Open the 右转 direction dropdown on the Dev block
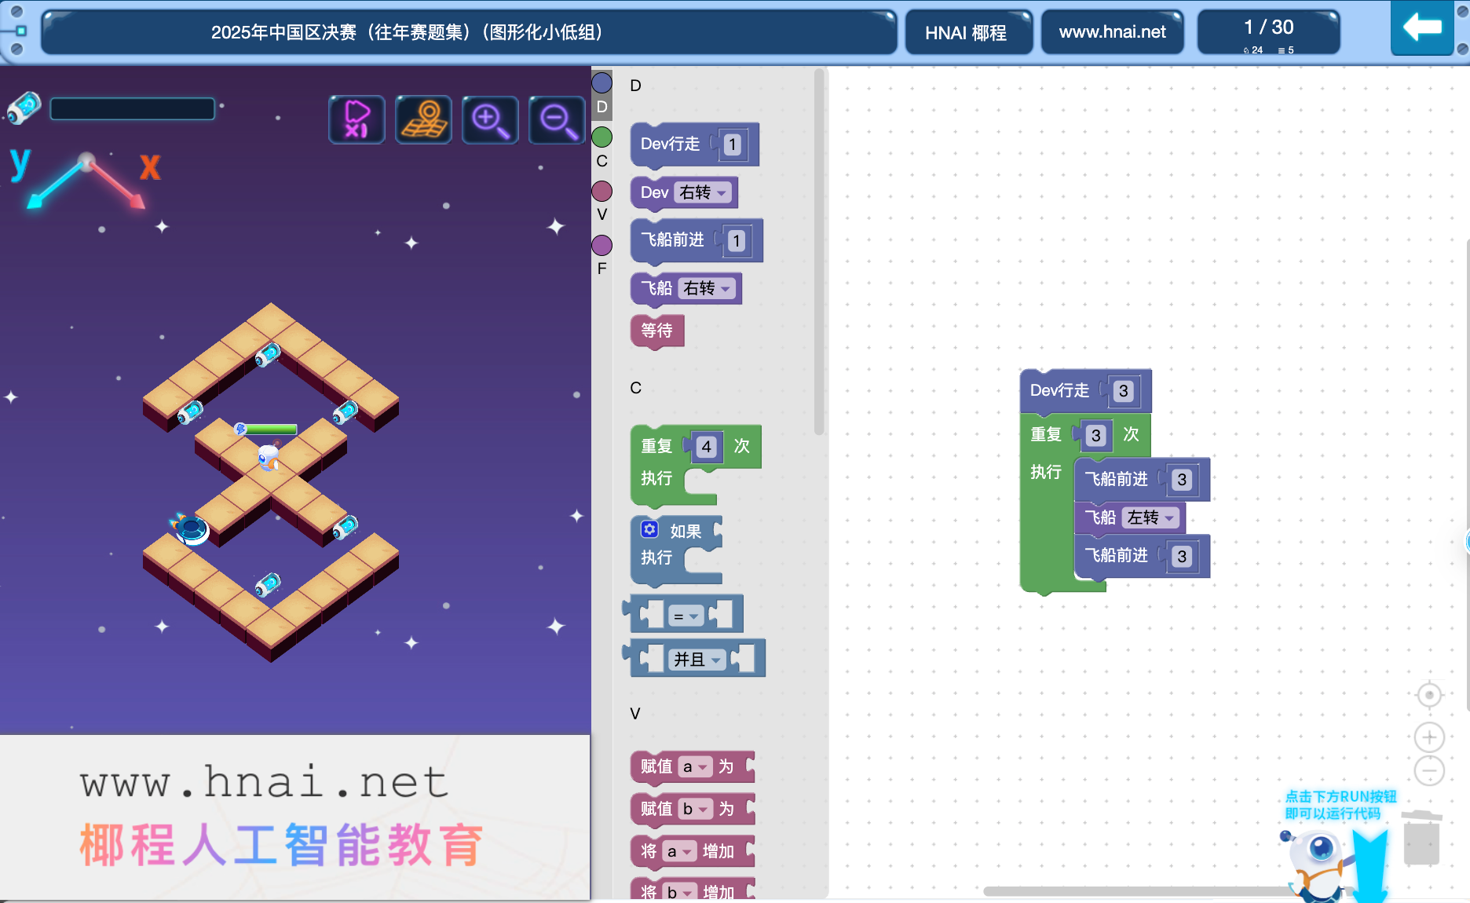 (704, 192)
